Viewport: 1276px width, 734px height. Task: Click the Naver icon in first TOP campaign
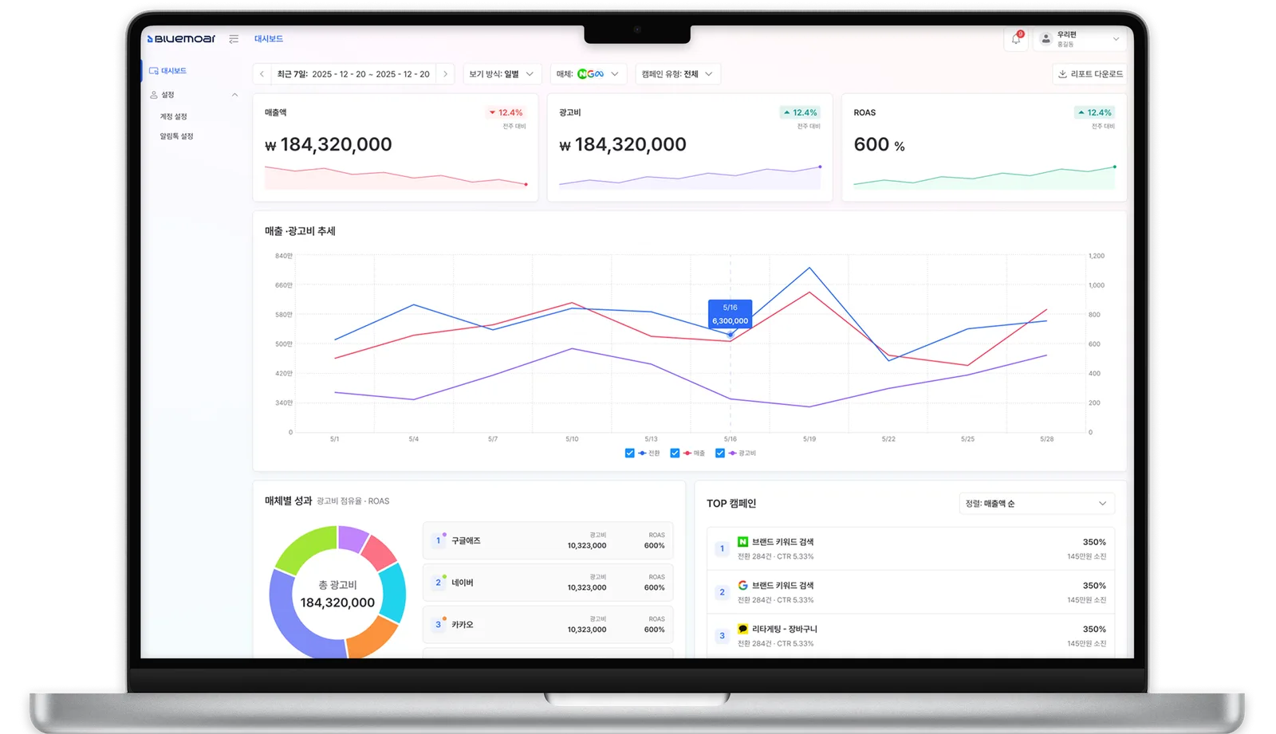tap(742, 541)
